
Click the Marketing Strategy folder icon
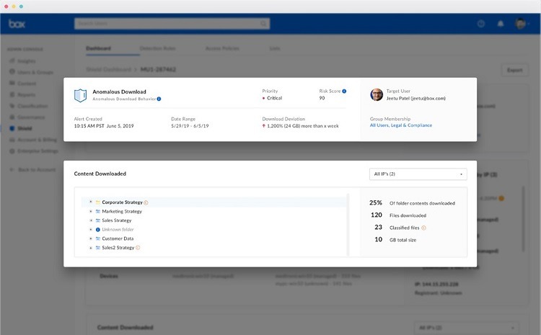[98, 211]
